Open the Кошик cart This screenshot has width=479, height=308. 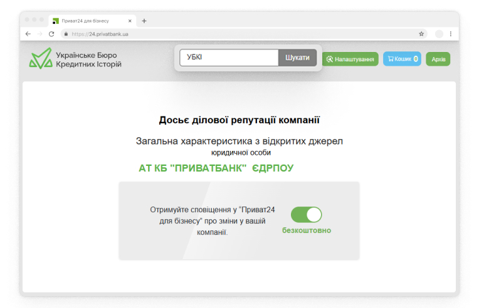tap(403, 59)
